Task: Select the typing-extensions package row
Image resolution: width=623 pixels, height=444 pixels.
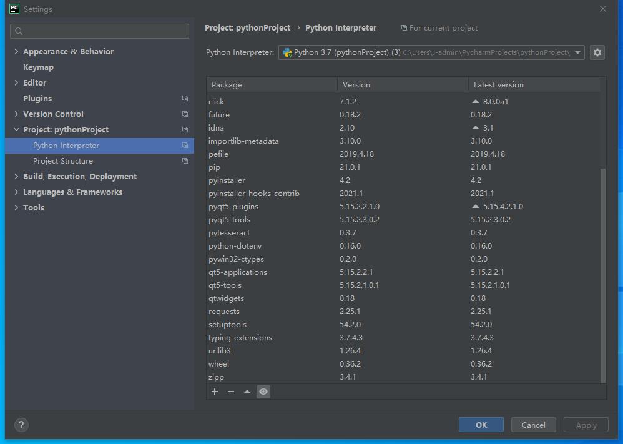Action: [403, 337]
